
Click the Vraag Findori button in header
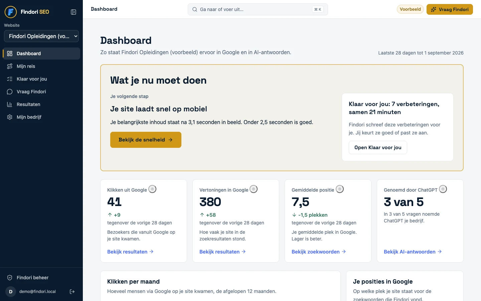[450, 9]
